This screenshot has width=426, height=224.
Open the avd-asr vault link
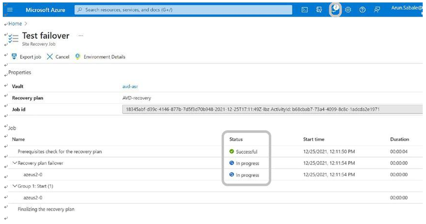(x=130, y=86)
